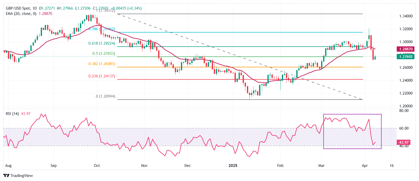The height and width of the screenshot is (181, 419).
Task: Select the 0.236 (1.24137) Fibonacci label
Action: point(102,76)
